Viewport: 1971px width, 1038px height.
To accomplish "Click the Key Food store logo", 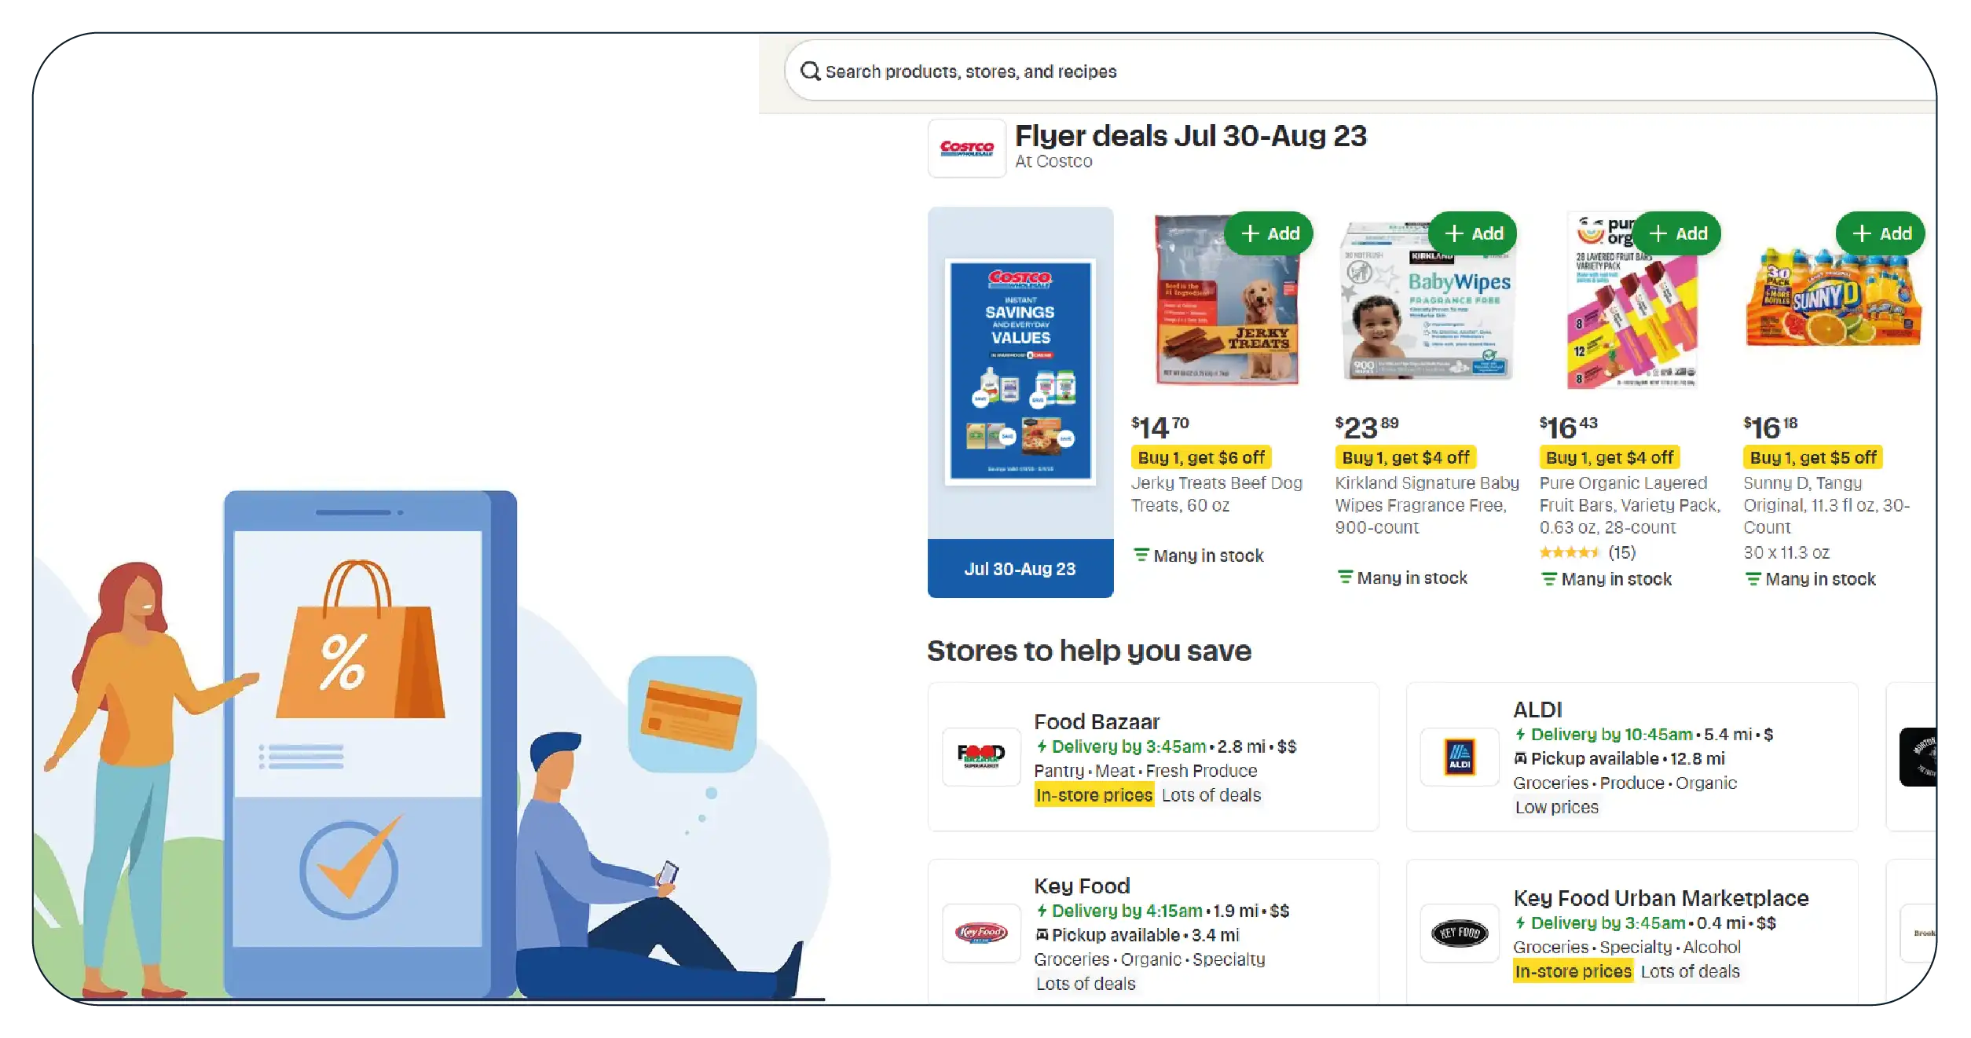I will (981, 933).
